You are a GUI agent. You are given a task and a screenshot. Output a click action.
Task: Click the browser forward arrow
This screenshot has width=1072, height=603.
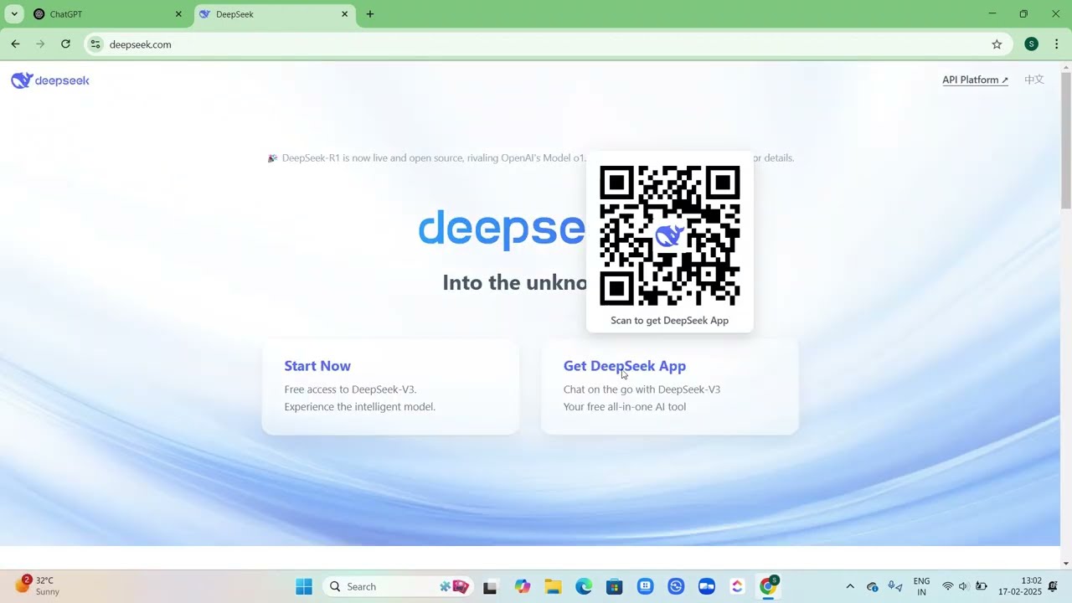pyautogui.click(x=40, y=44)
